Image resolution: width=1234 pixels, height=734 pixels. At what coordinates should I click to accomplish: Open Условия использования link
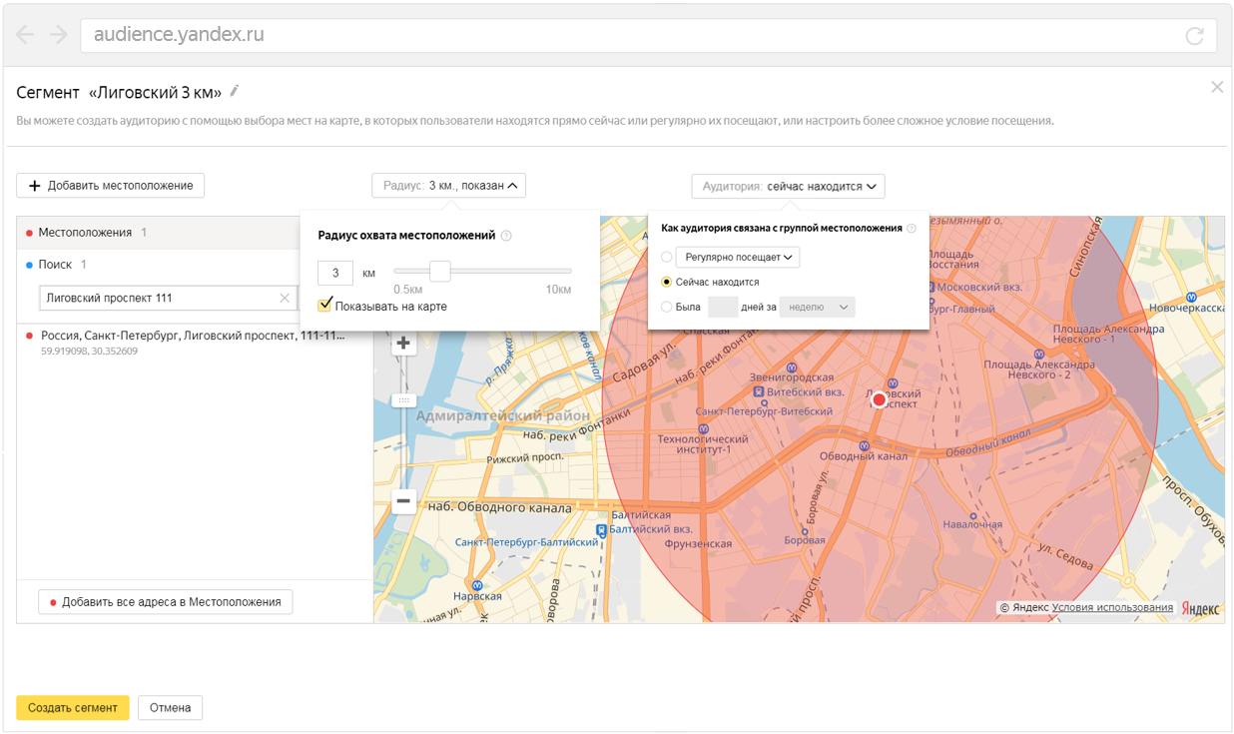[1112, 607]
